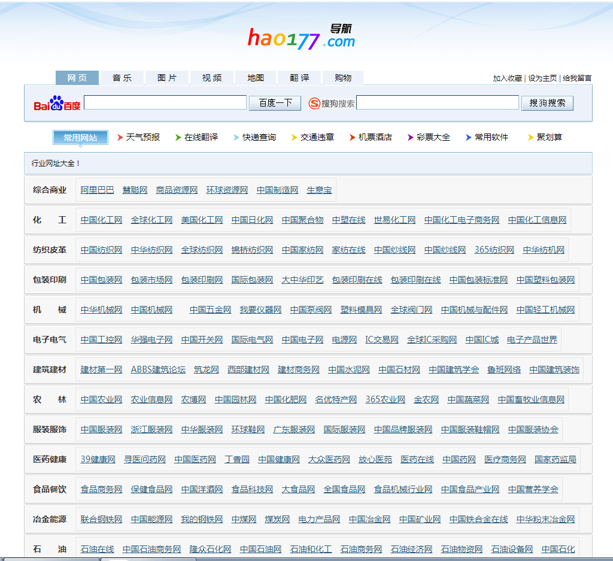The image size is (613, 561).
Task: Open the 锦桥纺织网 link
Action: (x=252, y=250)
